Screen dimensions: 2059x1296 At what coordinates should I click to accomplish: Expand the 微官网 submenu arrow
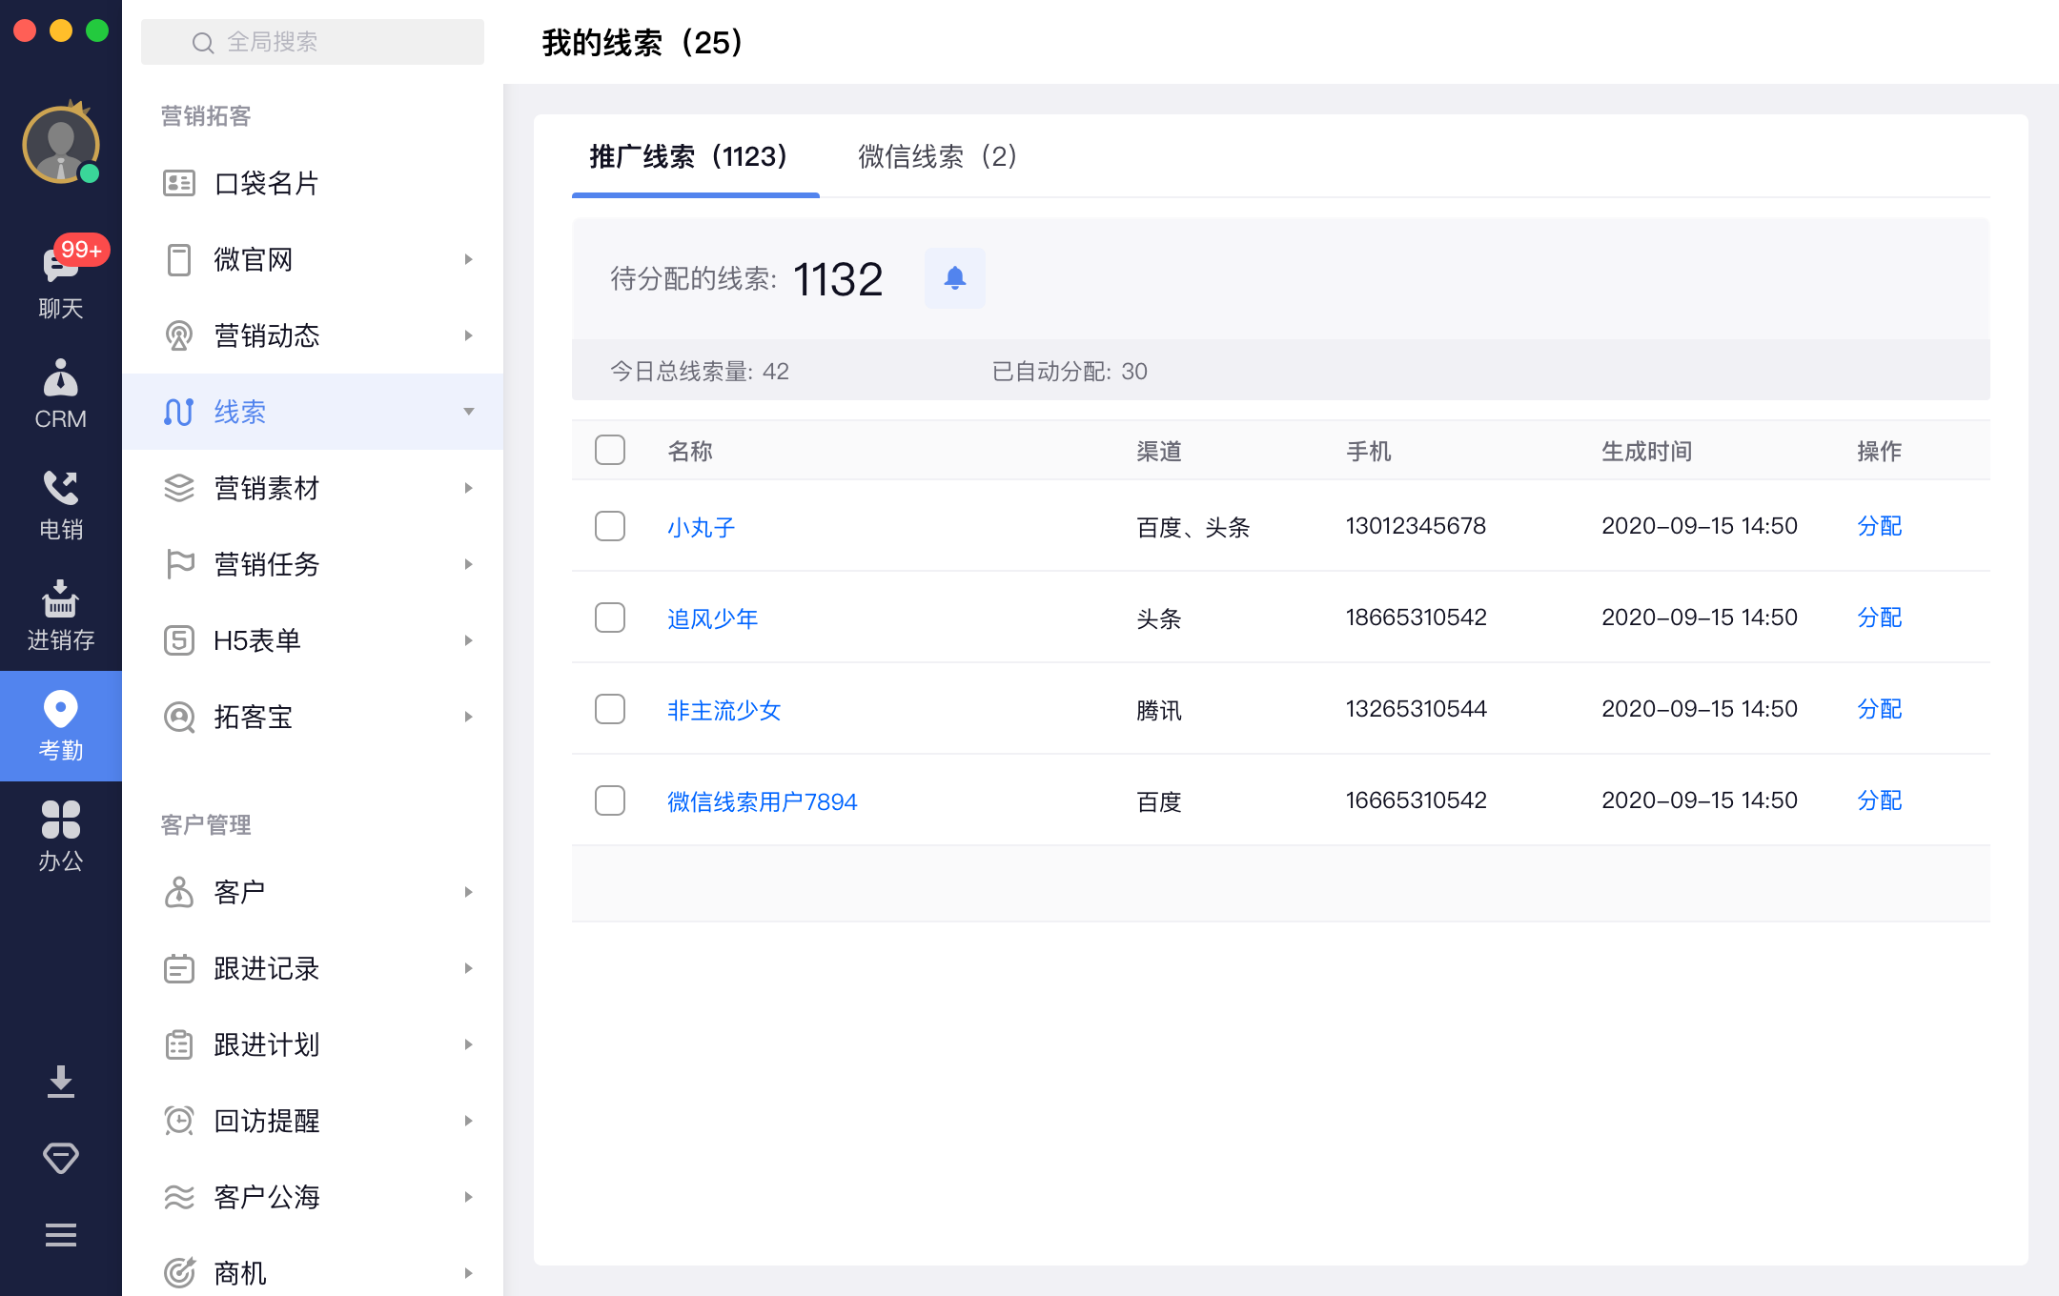click(468, 259)
